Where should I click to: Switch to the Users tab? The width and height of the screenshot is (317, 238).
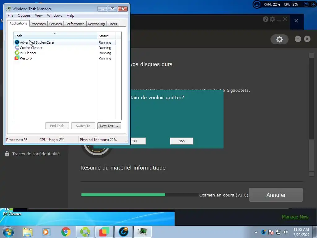point(112,24)
